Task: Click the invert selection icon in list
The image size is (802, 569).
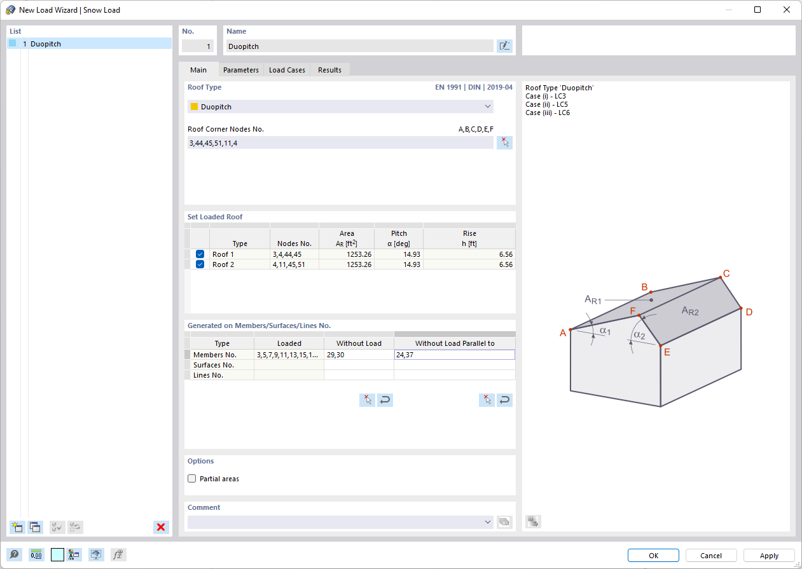Action: tap(75, 527)
